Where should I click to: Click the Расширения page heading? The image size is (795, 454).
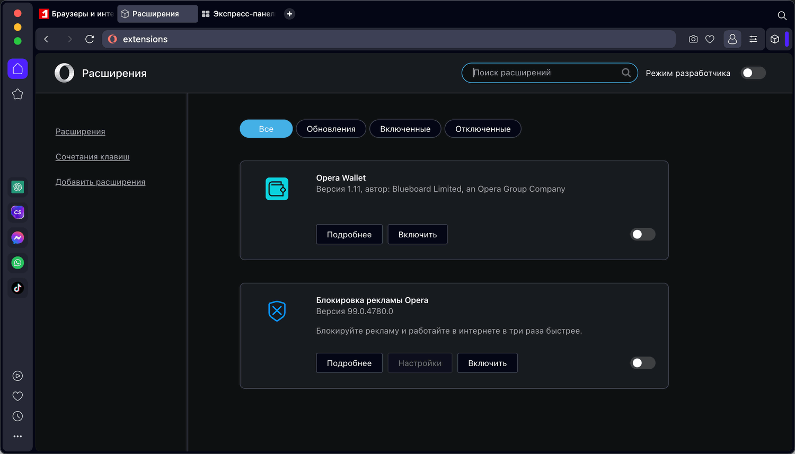pyautogui.click(x=114, y=73)
